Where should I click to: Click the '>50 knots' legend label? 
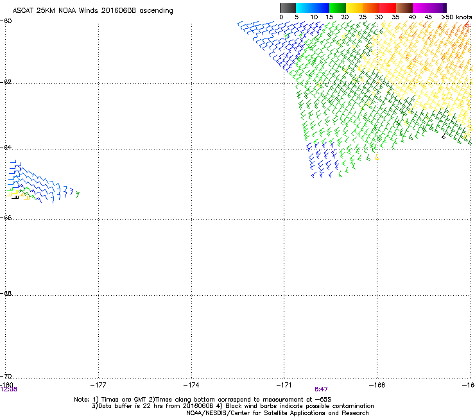point(457,17)
